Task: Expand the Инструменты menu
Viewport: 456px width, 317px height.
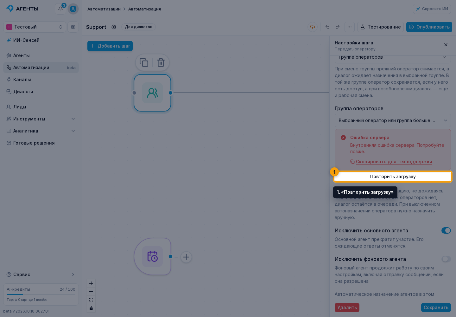Action: (41, 119)
